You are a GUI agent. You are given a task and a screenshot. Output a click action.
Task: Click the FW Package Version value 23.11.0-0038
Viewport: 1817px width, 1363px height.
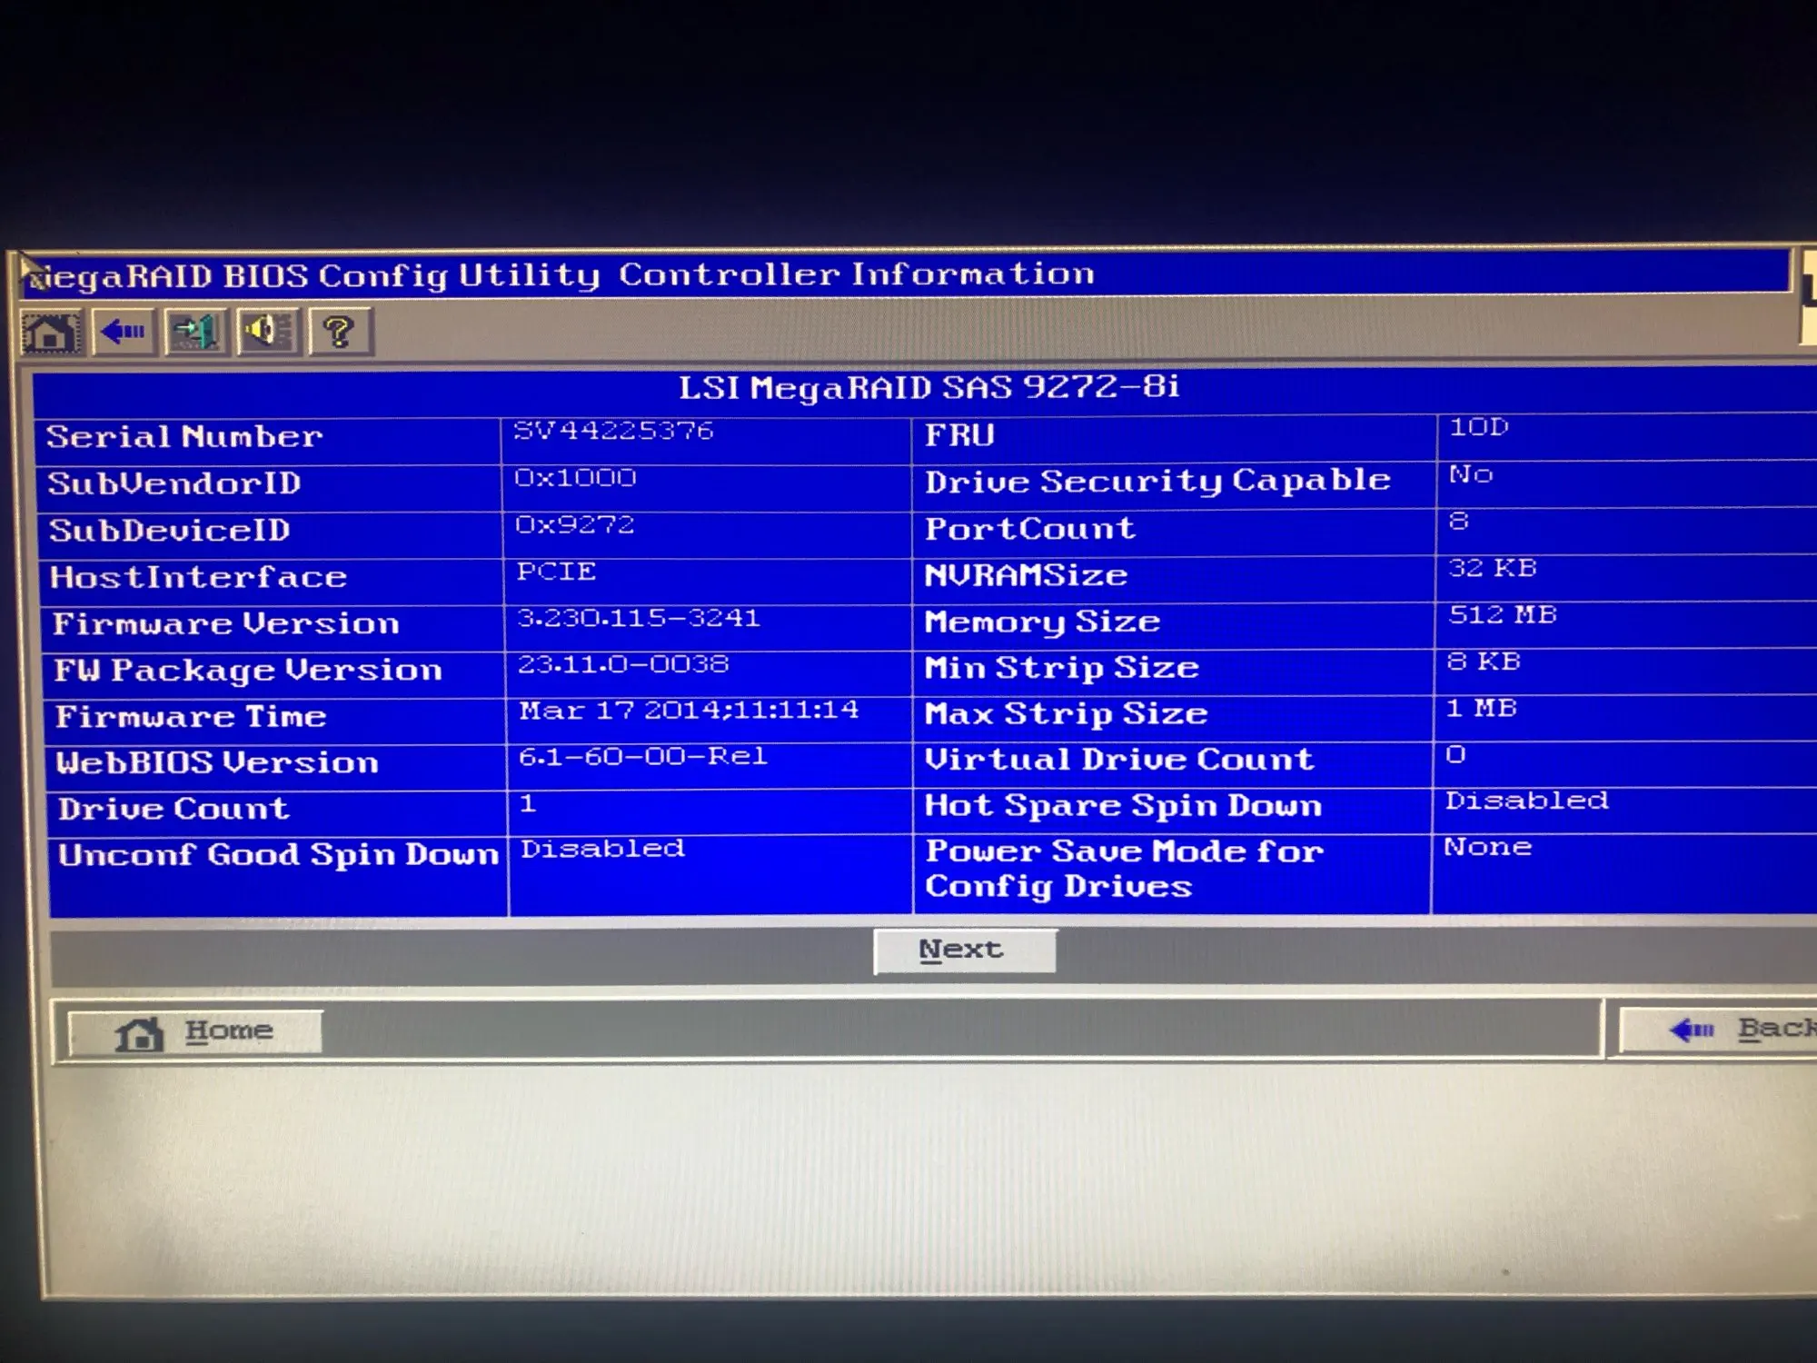[x=623, y=664]
